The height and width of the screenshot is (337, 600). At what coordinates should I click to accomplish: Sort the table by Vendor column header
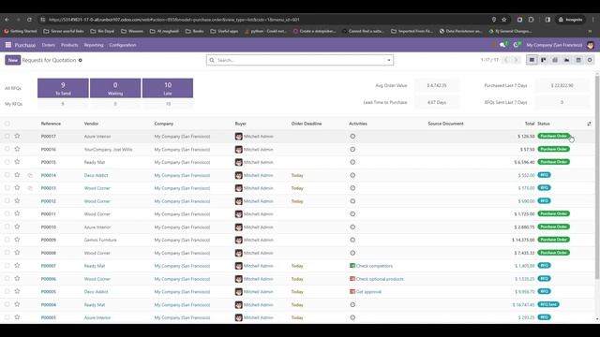pos(92,124)
